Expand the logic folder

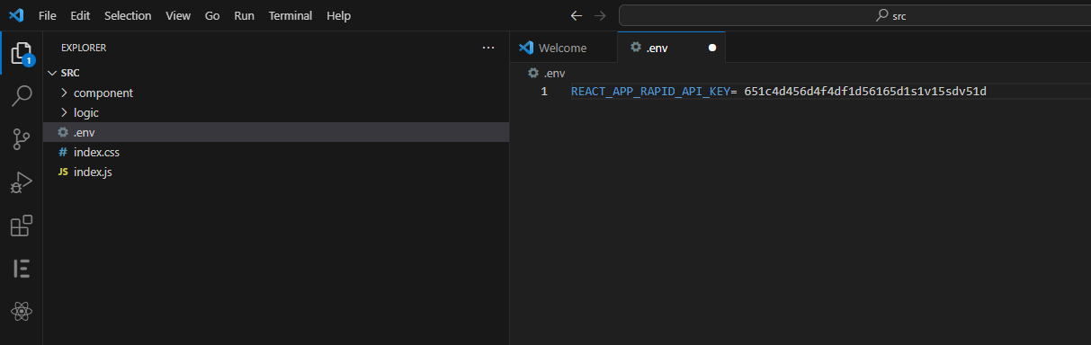pyautogui.click(x=64, y=112)
